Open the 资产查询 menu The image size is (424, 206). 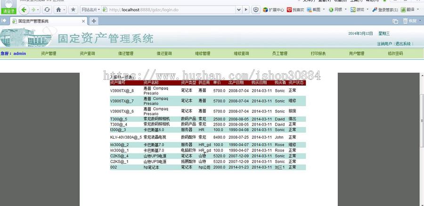[x=87, y=54]
